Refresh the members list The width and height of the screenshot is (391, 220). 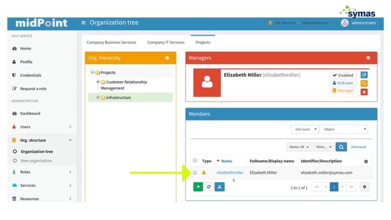pyautogui.click(x=209, y=187)
